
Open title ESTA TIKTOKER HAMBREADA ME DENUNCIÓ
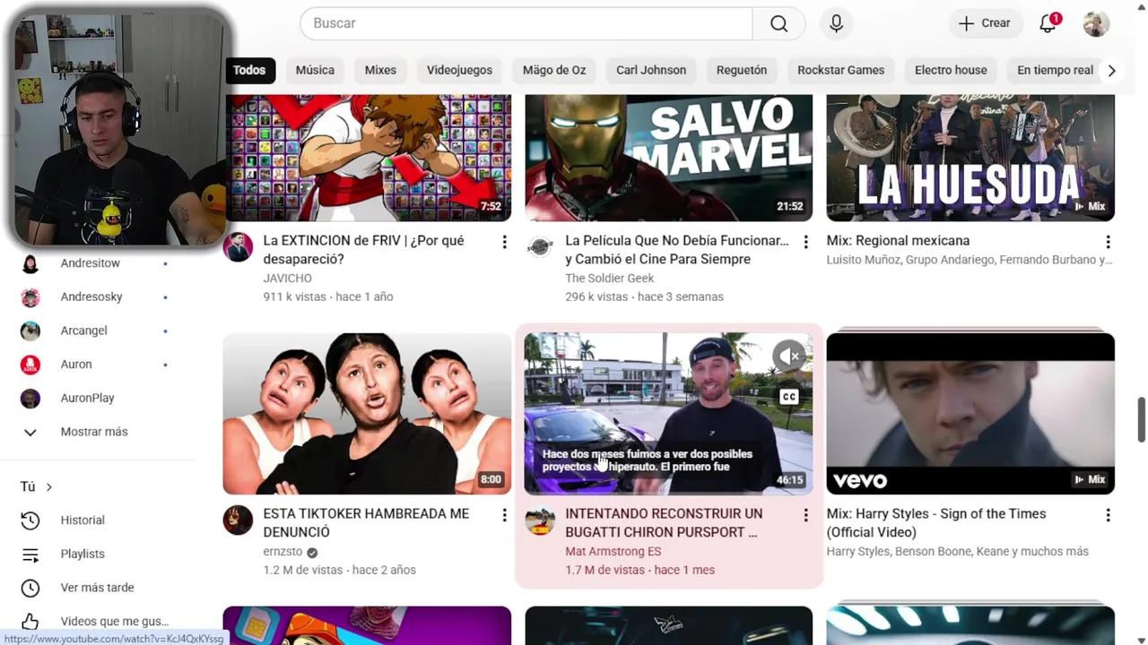pyautogui.click(x=366, y=523)
